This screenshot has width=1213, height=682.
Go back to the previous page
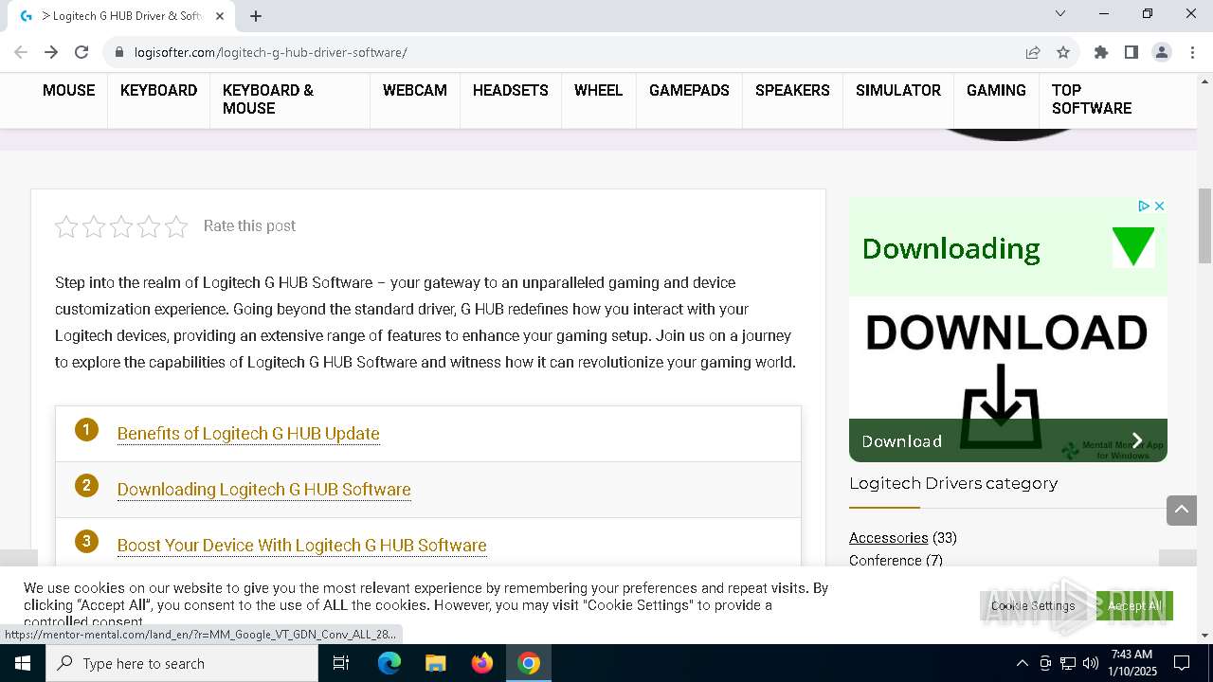[x=21, y=52]
